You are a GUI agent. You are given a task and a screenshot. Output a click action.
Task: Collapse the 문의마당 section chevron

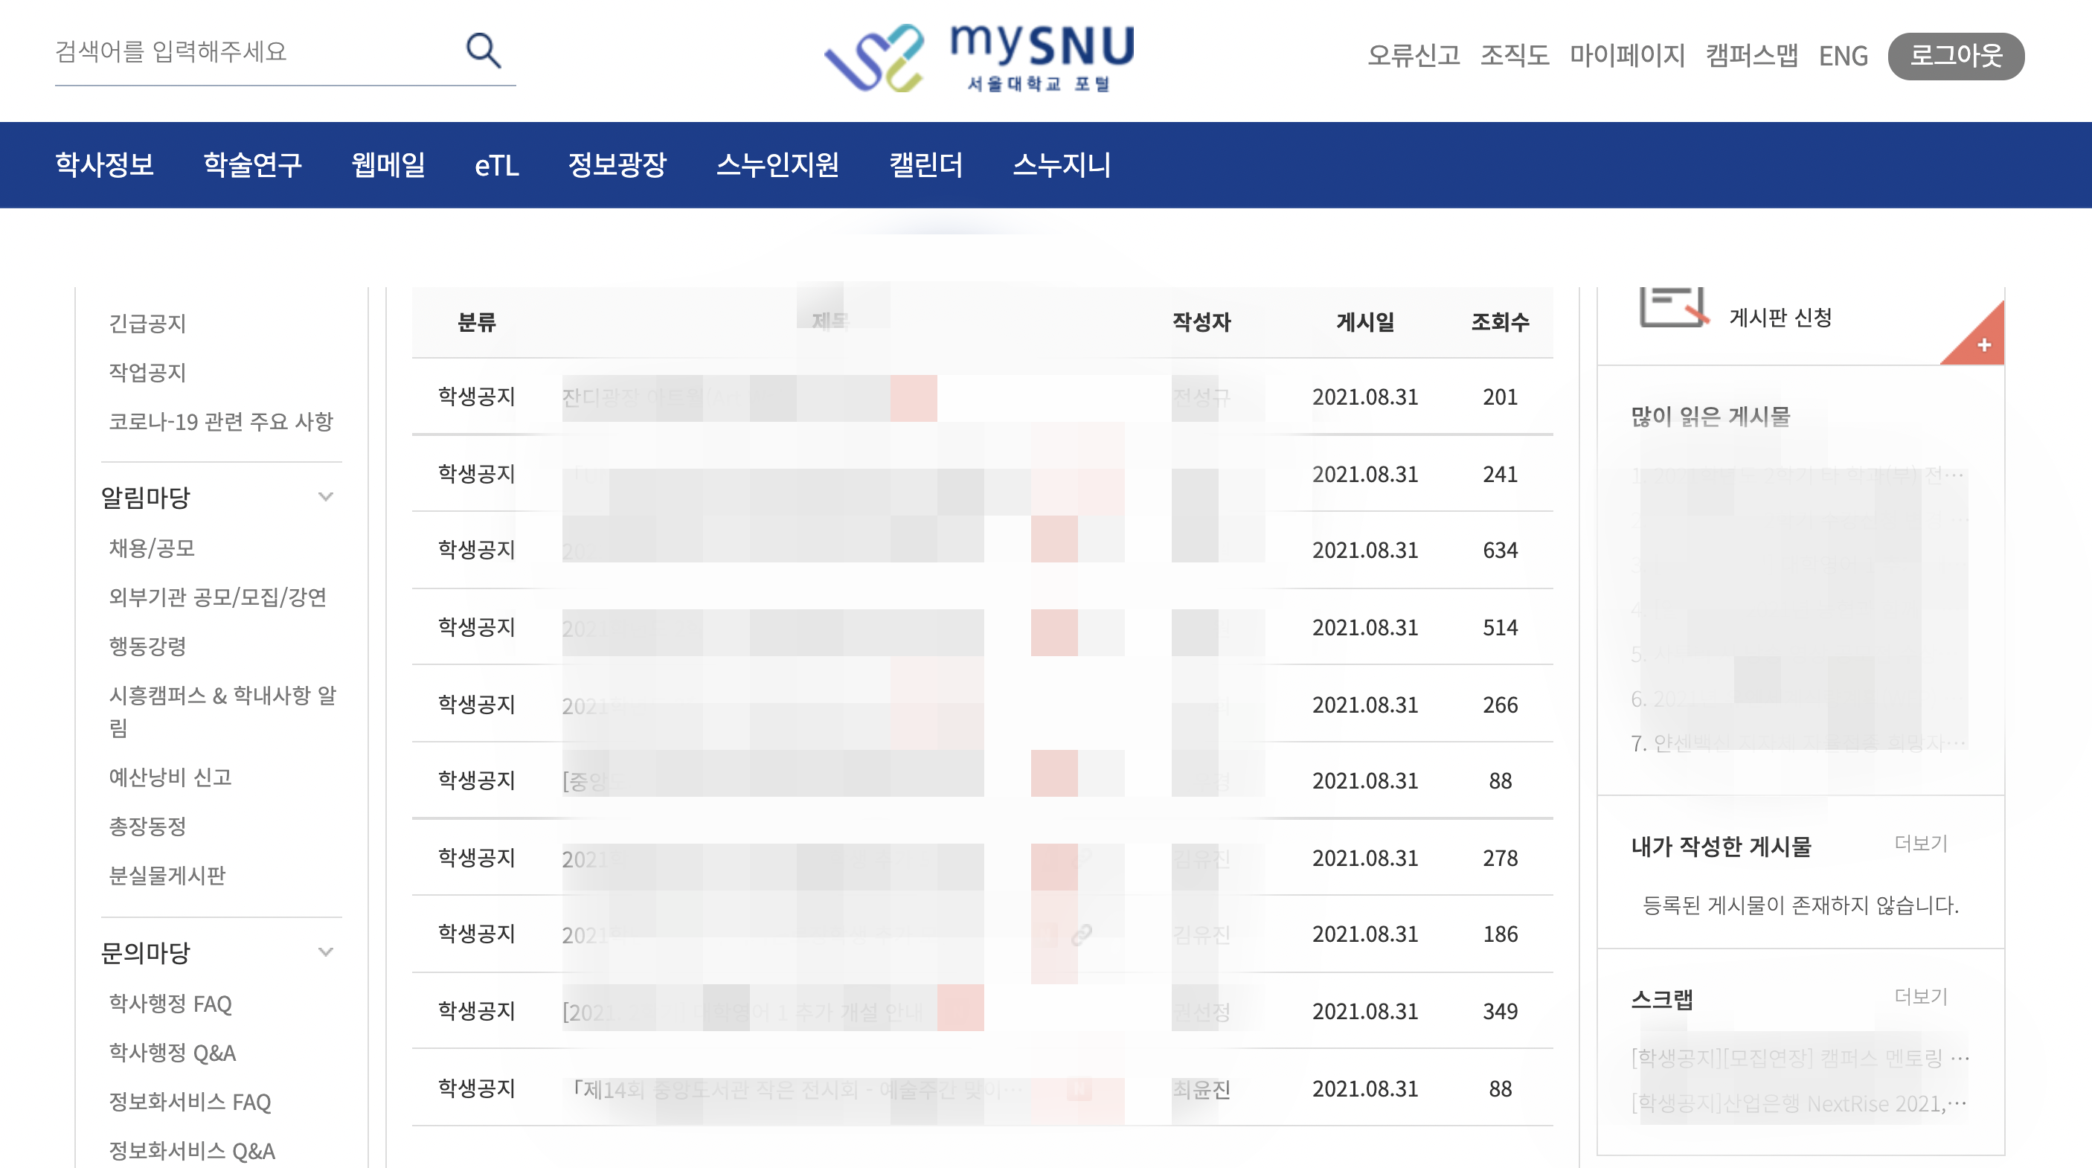point(326,952)
